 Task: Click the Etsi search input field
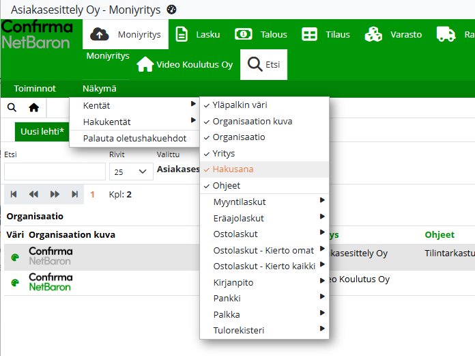pos(55,171)
